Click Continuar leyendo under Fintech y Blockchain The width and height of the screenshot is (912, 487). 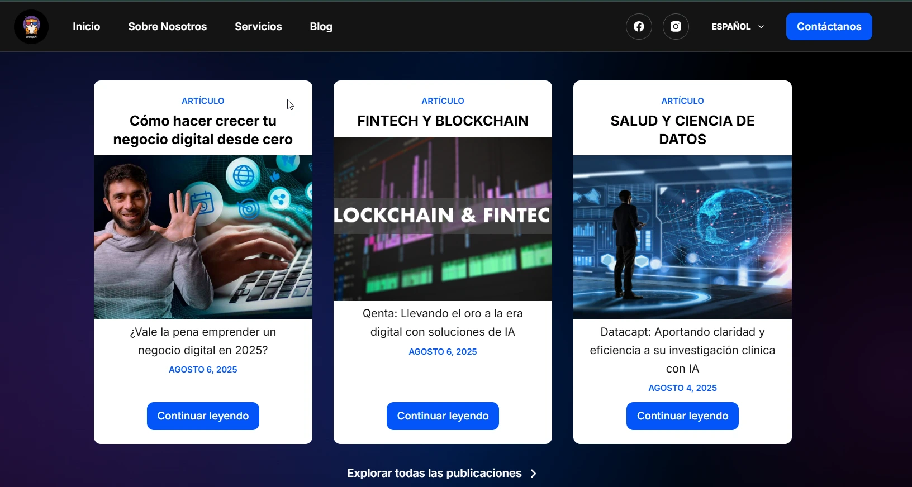point(443,416)
